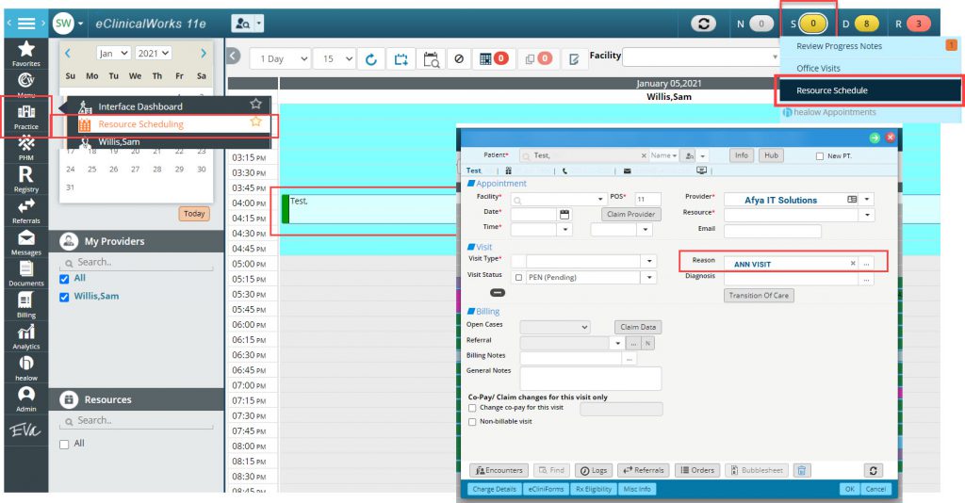Tick the New PT. checkbox

[x=820, y=156]
